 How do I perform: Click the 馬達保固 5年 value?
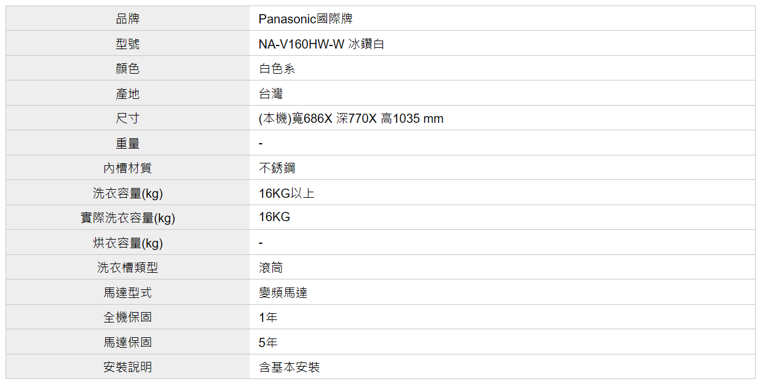click(268, 342)
